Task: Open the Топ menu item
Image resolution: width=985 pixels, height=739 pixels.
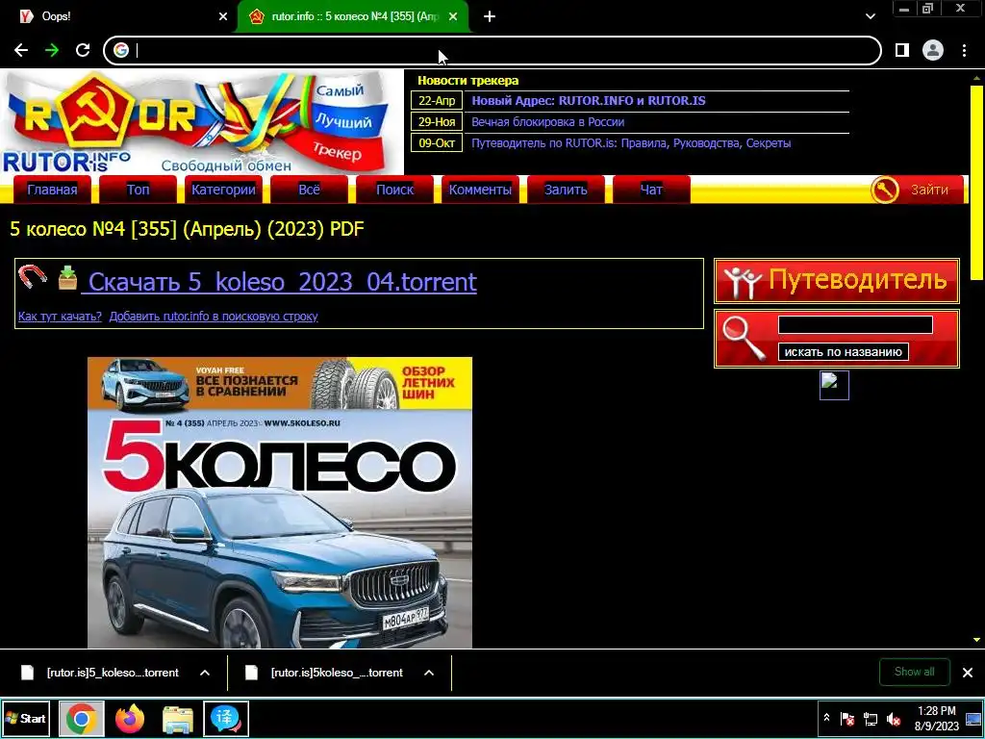Action: pyautogui.click(x=139, y=190)
